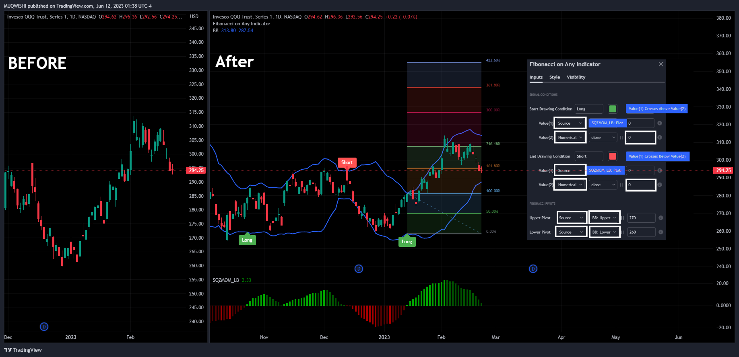This screenshot has width=739, height=357.
Task: Click info icon for End condition Value(1)
Action: pos(660,170)
